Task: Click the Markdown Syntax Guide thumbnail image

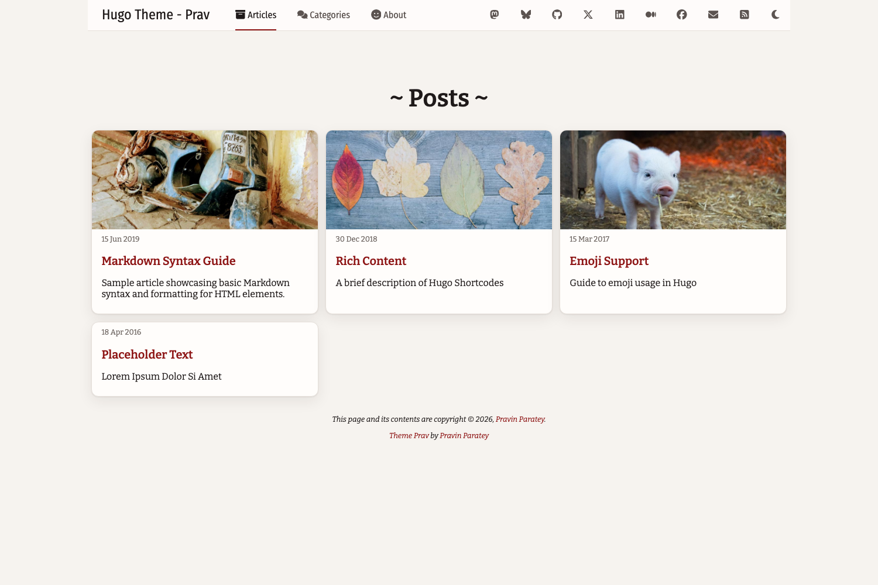Action: click(x=205, y=180)
